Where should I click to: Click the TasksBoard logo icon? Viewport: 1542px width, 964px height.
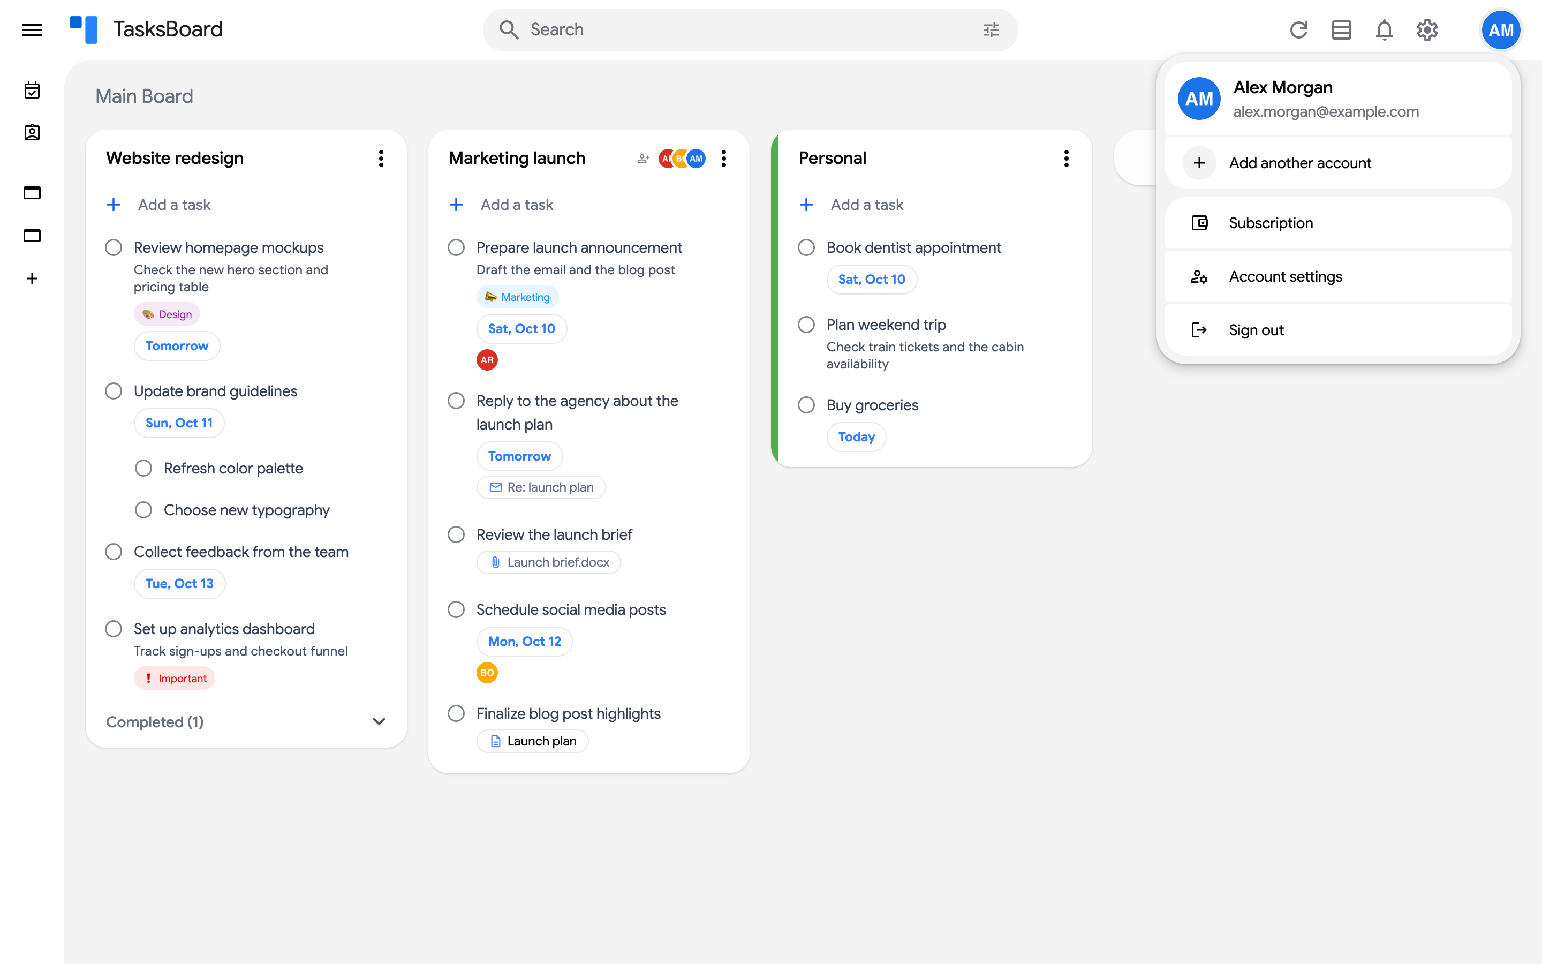pyautogui.click(x=84, y=30)
